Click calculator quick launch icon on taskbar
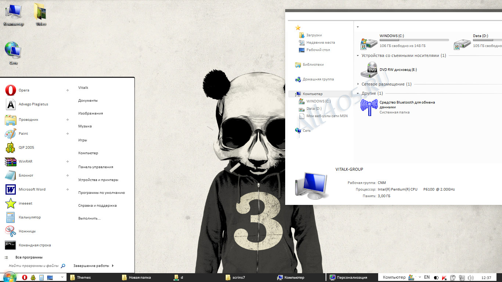This screenshot has height=282, width=502. pos(42,278)
